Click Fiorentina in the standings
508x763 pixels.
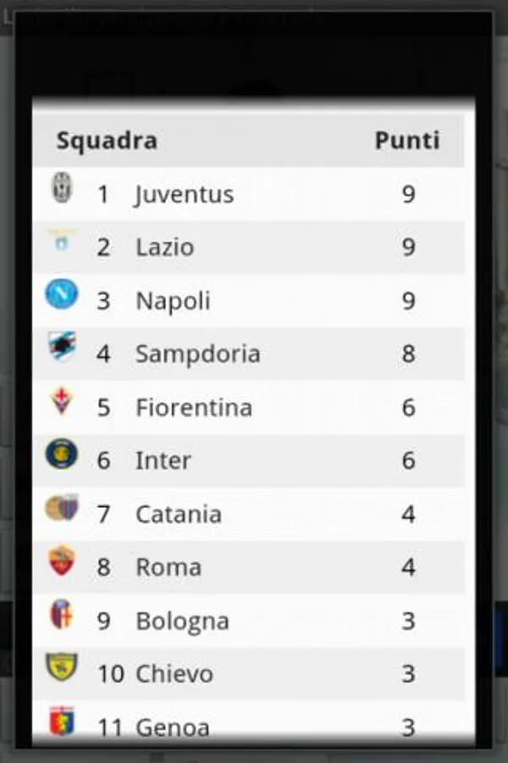pyautogui.click(x=194, y=408)
